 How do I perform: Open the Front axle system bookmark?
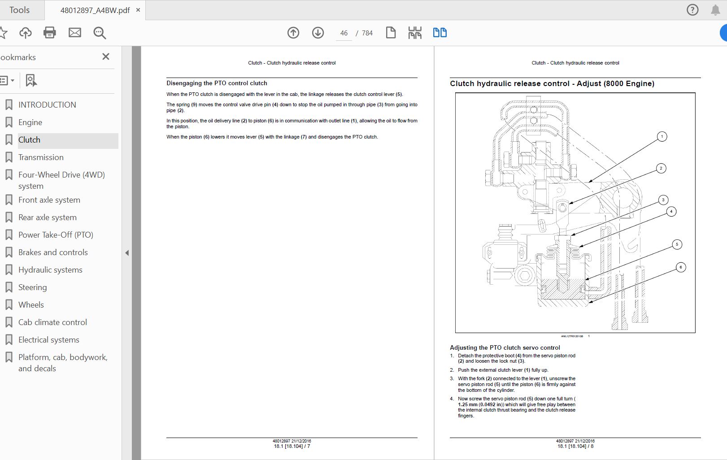(x=49, y=200)
